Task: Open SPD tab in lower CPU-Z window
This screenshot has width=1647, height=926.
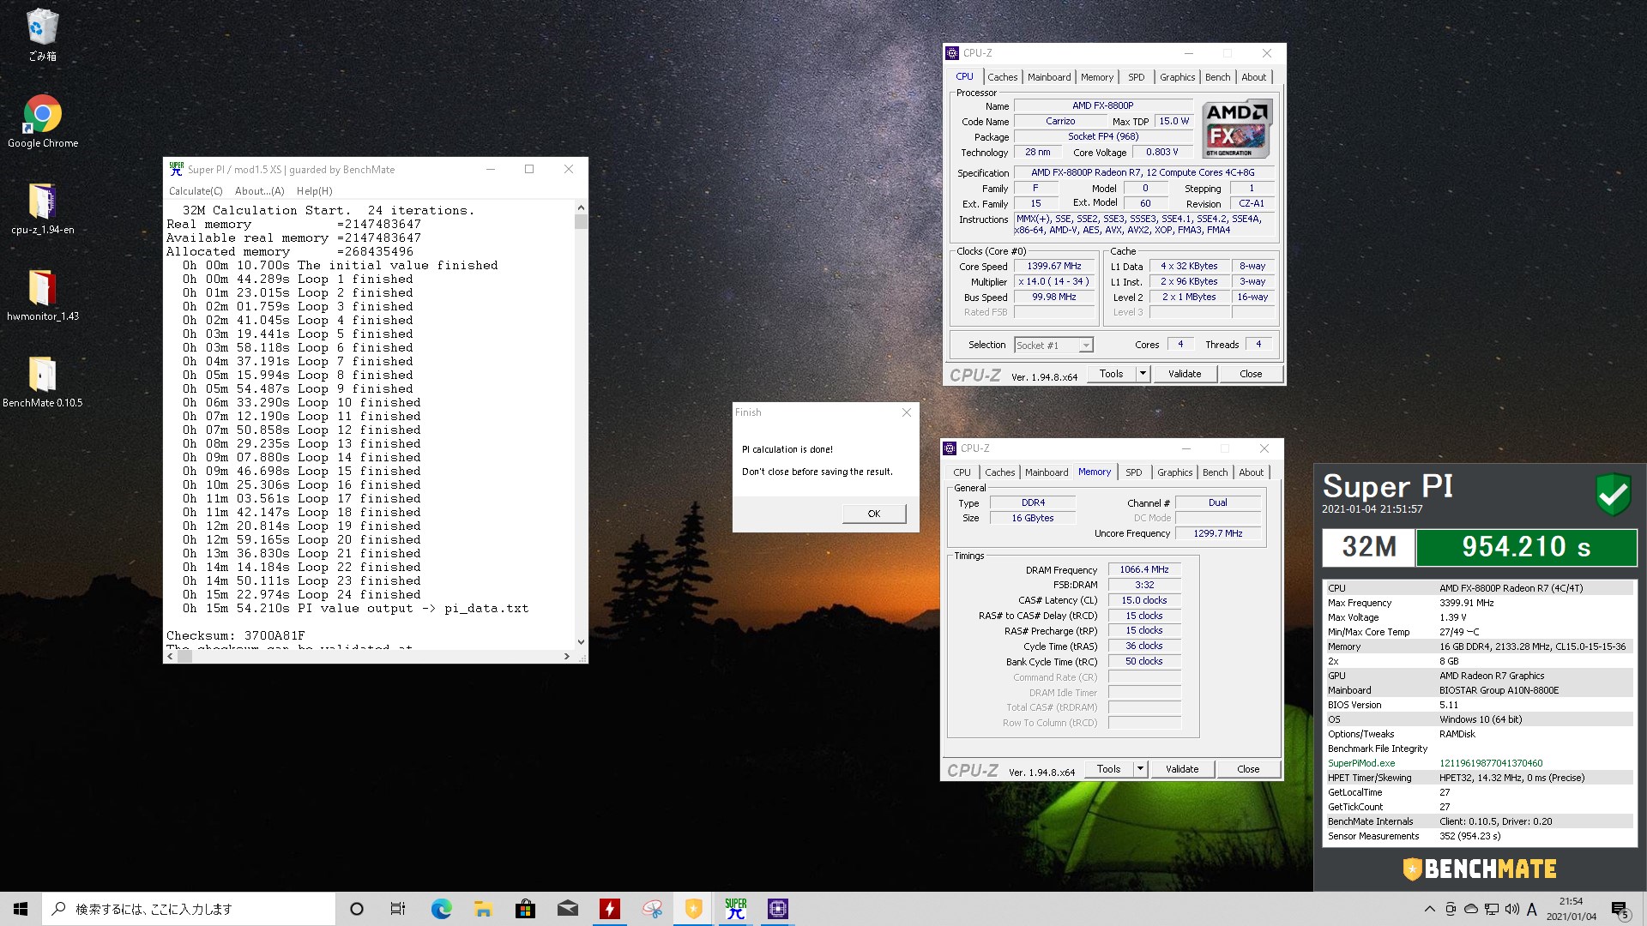Action: 1133,472
